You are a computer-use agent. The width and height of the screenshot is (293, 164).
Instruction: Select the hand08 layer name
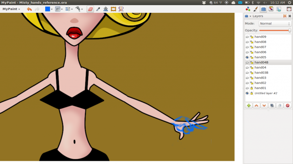click(260, 42)
